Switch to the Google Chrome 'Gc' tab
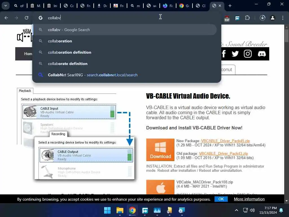This screenshot has width=289, height=217. click(x=184, y=6)
